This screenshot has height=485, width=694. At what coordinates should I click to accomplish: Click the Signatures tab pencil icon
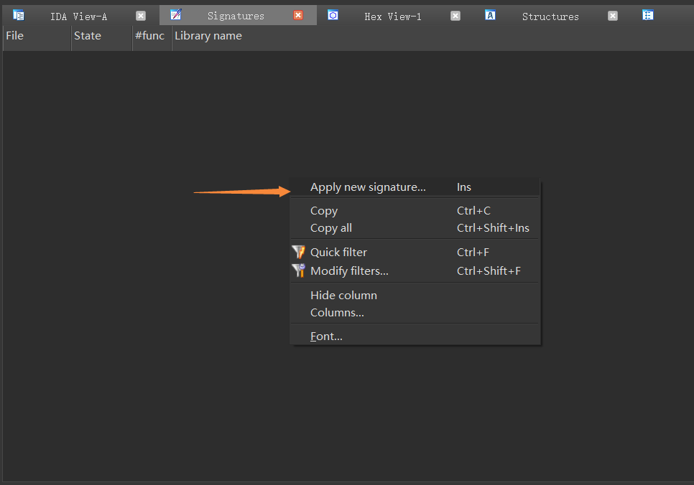tap(176, 15)
